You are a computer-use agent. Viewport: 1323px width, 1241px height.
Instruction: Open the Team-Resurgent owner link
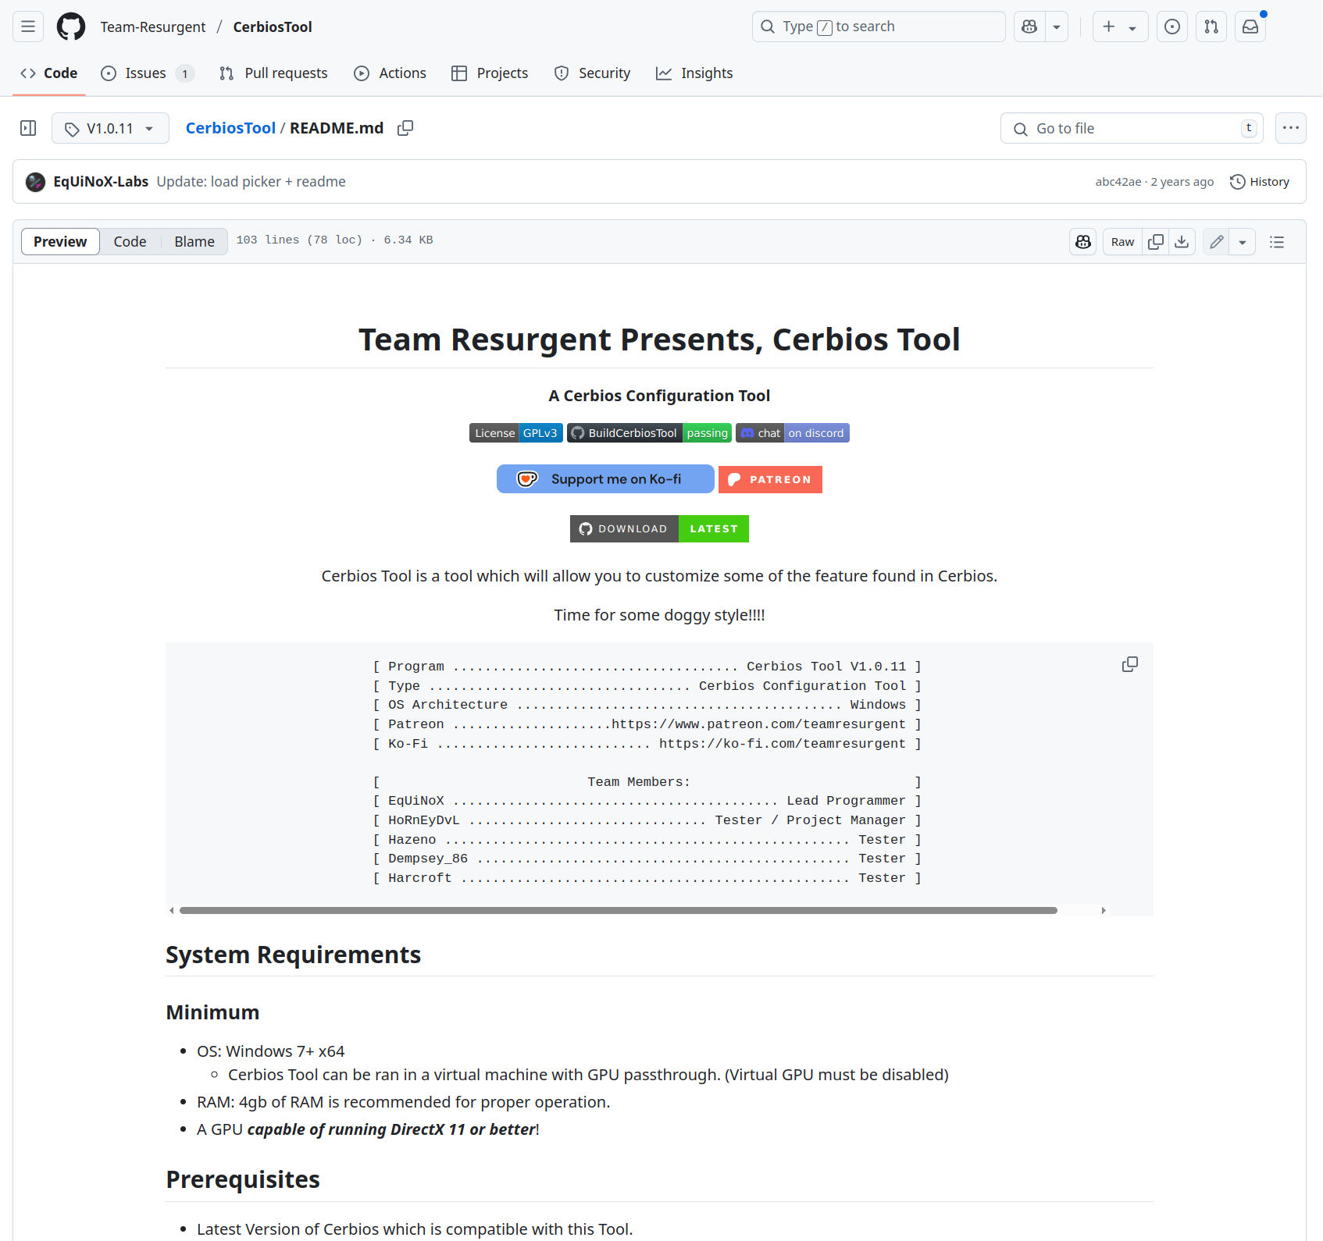coord(153,27)
